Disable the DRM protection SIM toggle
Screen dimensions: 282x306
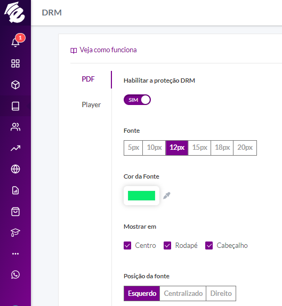137,100
